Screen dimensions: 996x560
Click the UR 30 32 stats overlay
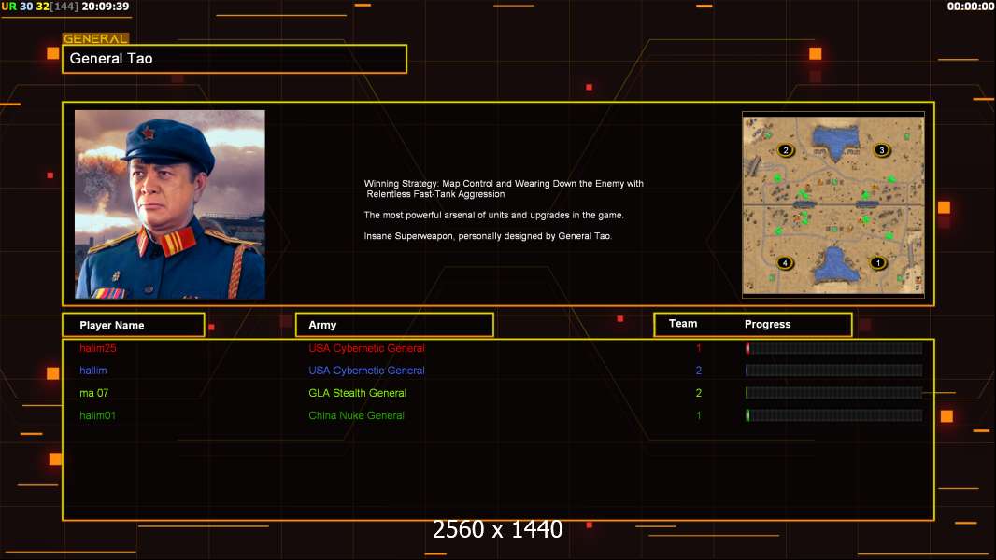point(40,7)
